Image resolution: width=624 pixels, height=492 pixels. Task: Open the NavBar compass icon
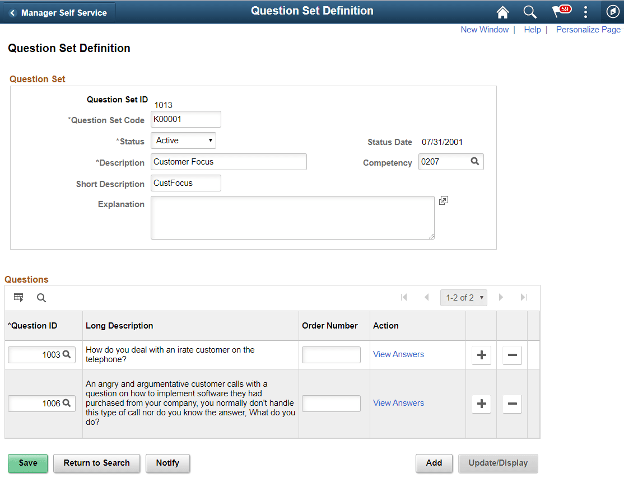(612, 12)
